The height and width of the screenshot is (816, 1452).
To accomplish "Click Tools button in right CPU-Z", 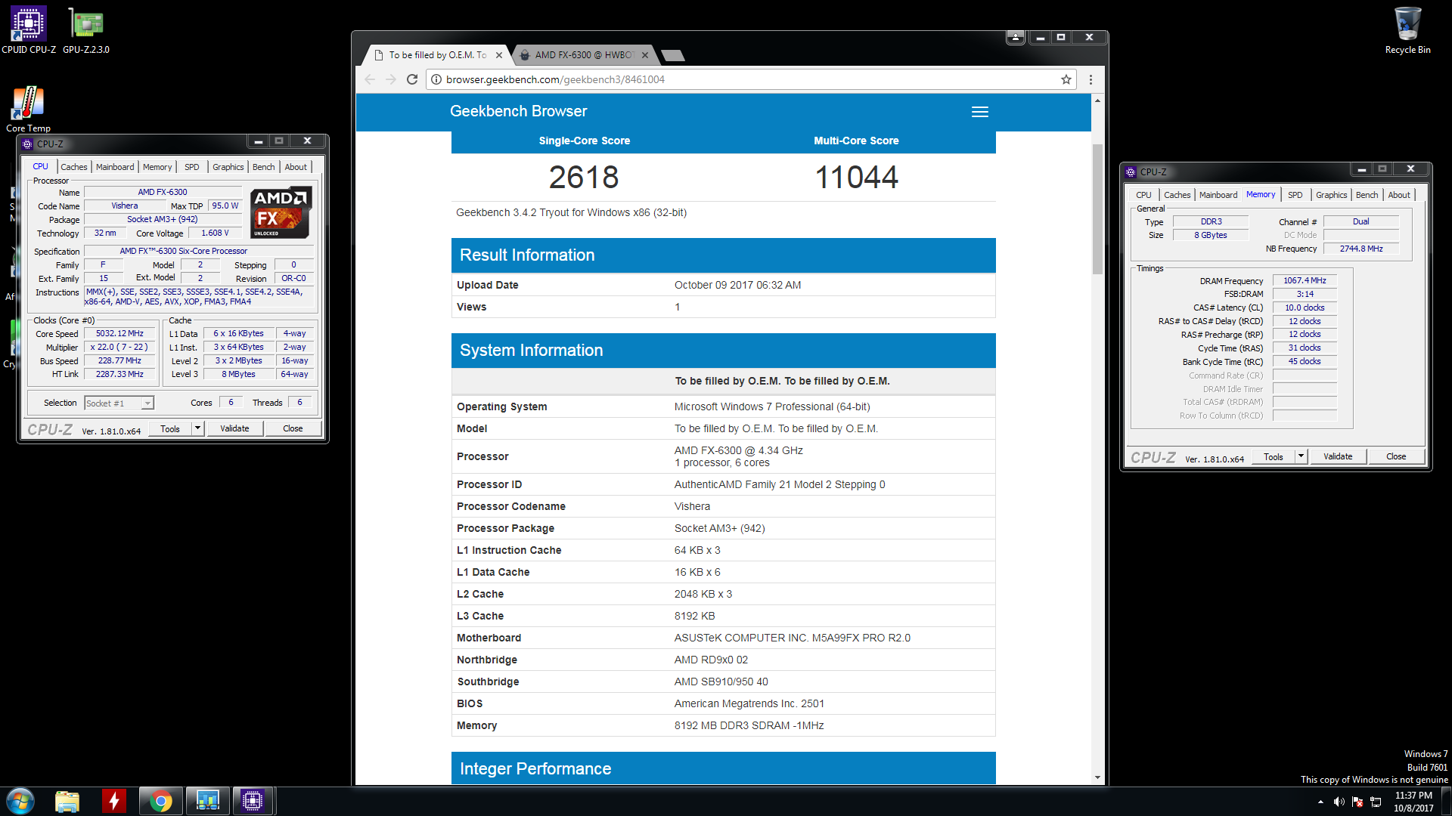I will point(1274,456).
